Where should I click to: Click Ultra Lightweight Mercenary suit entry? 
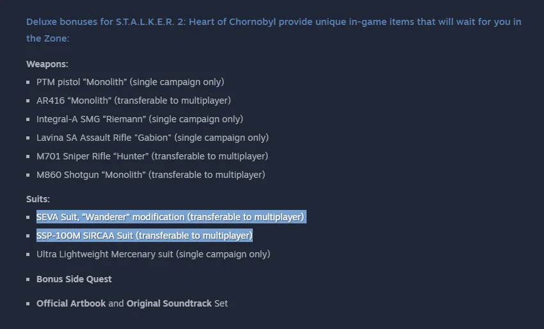(x=154, y=254)
